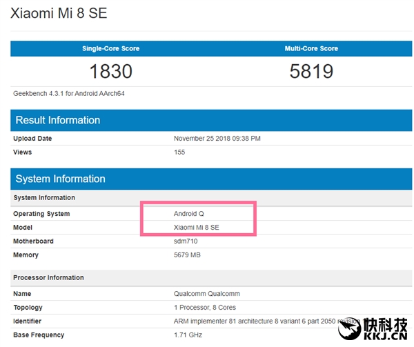The height and width of the screenshot is (347, 414).
Task: Click the Model label
Action: tap(23, 227)
